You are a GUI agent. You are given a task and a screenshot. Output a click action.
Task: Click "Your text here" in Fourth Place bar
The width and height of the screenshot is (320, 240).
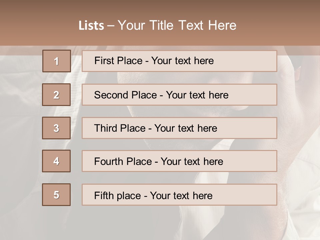point(192,162)
